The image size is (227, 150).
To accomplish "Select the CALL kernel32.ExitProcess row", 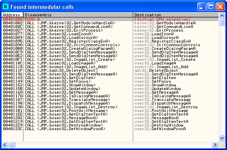I will pyautogui.click(x=110, y=30).
